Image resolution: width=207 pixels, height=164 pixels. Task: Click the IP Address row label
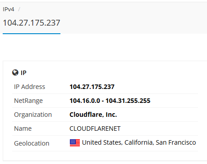tap(29, 87)
